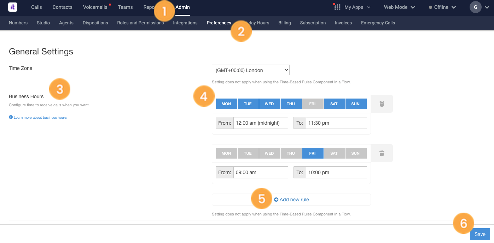
Task: Enable SAT in the second rule
Action: (334, 153)
